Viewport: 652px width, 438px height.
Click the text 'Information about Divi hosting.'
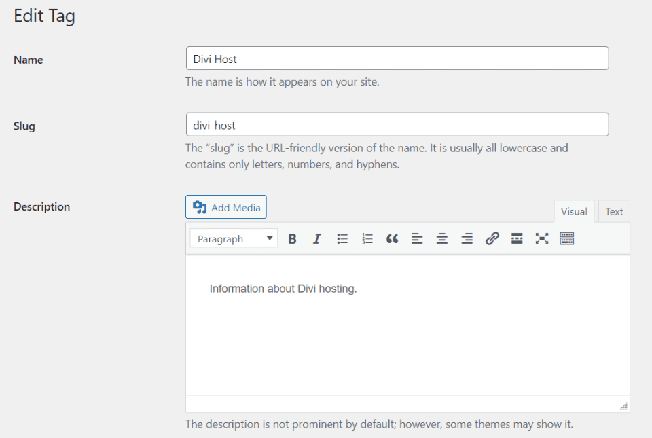[x=283, y=289]
